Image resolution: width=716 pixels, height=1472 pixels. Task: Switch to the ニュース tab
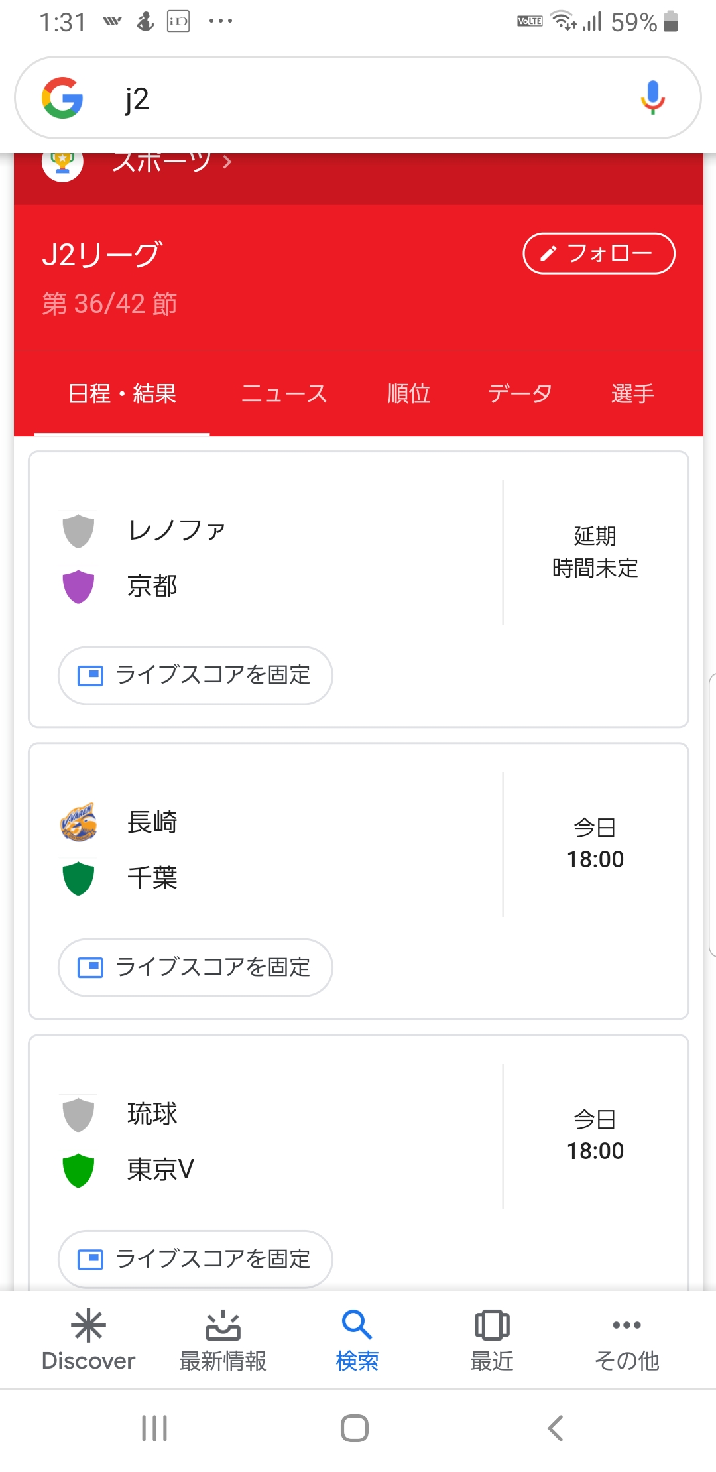coord(284,394)
